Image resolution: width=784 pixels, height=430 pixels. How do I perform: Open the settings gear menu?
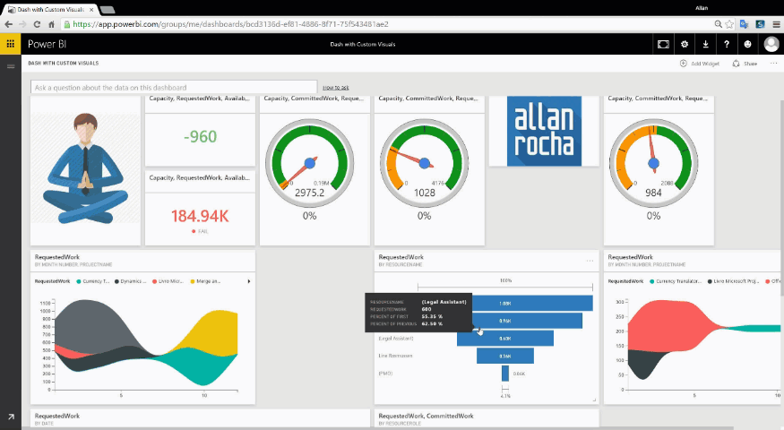[685, 44]
